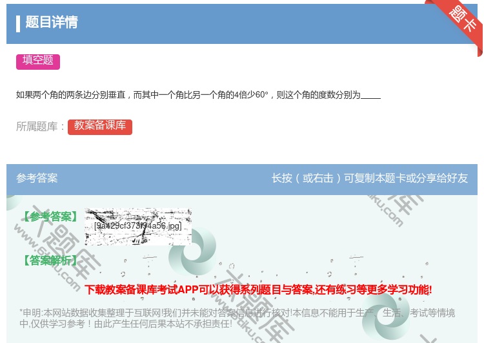Click the green 【参考答案】 label
Screen dimensions: 484x343
pyautogui.click(x=50, y=216)
